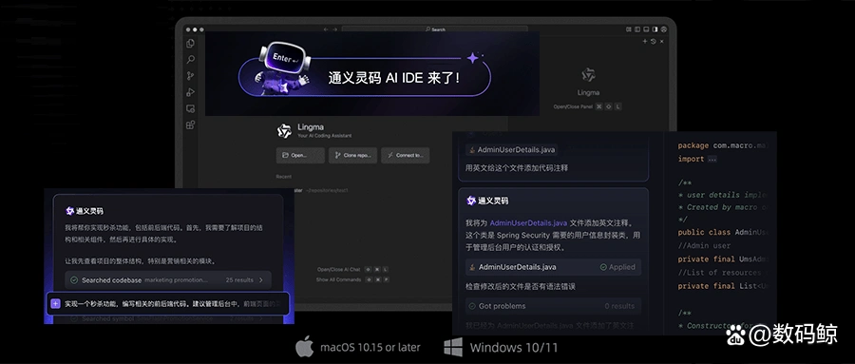This screenshot has width=855, height=364.
Task: Click macOS 10.15 or later text
Action: [370, 348]
